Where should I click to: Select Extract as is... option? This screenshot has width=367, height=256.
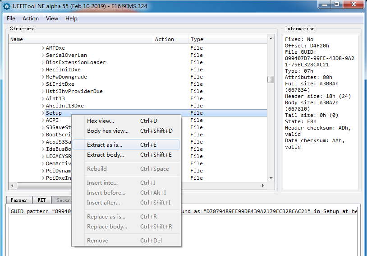pyautogui.click(x=126, y=145)
